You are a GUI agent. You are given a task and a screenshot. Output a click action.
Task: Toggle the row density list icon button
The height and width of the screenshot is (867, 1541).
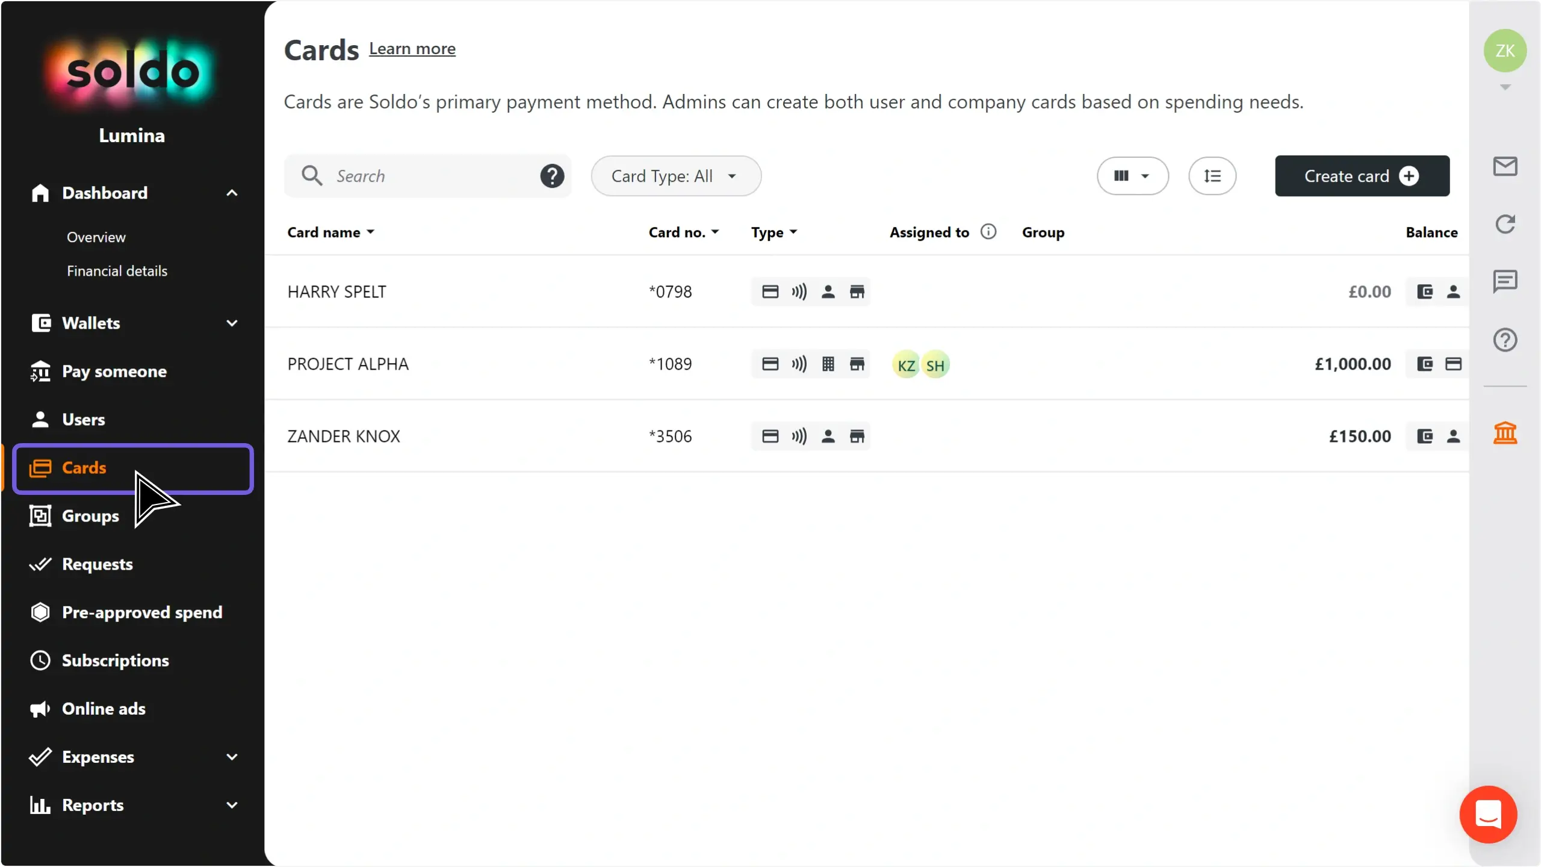1212,176
